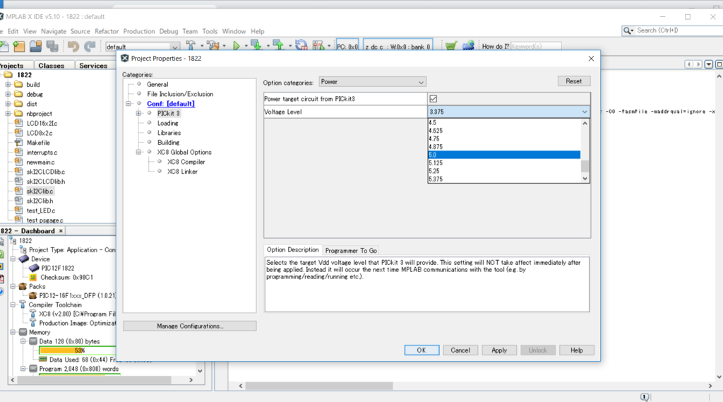Click the green Run Project icon
Viewport: 723px width, 402px height.
coord(236,46)
